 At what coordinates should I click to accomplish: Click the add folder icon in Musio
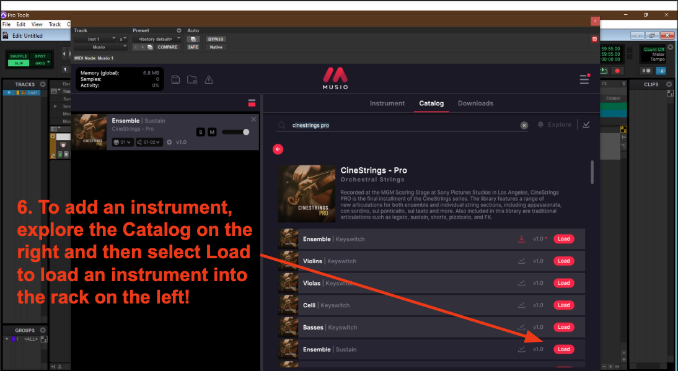pos(192,79)
